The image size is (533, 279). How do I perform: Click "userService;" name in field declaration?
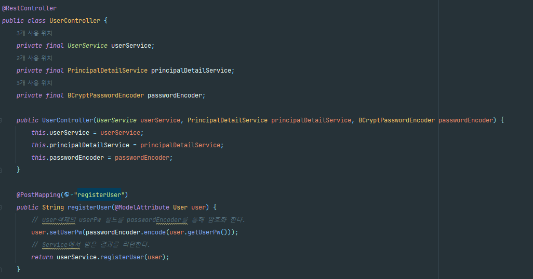(132, 46)
